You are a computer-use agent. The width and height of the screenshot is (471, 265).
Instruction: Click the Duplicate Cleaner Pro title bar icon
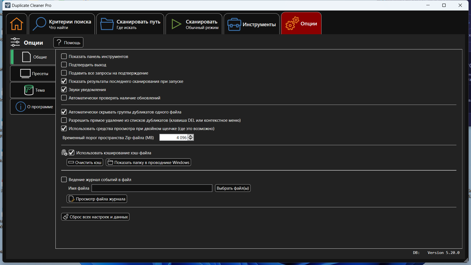pyautogui.click(x=8, y=5)
